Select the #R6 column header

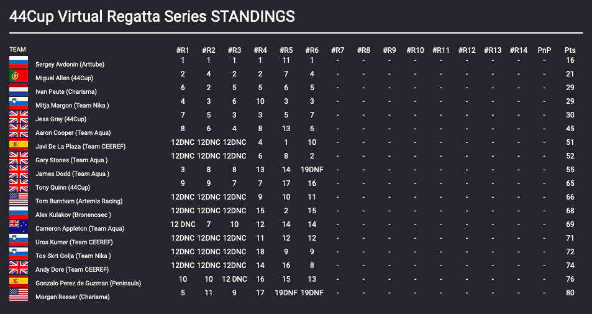pos(312,50)
